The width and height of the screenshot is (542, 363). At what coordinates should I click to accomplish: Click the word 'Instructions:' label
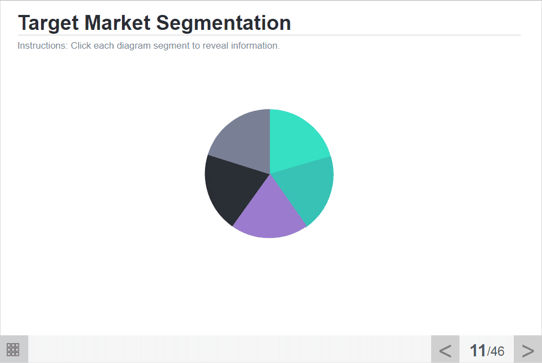coord(43,45)
